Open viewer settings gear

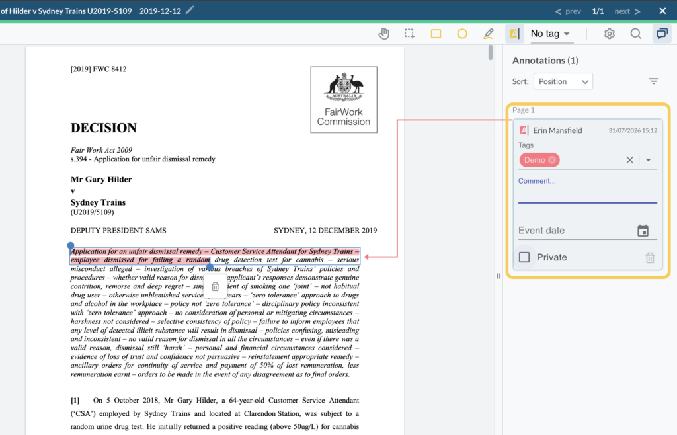click(x=609, y=34)
